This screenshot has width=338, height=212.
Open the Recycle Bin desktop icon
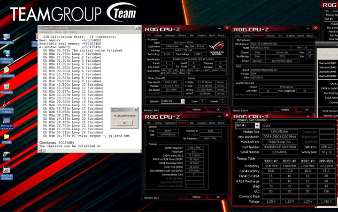pos(7,88)
